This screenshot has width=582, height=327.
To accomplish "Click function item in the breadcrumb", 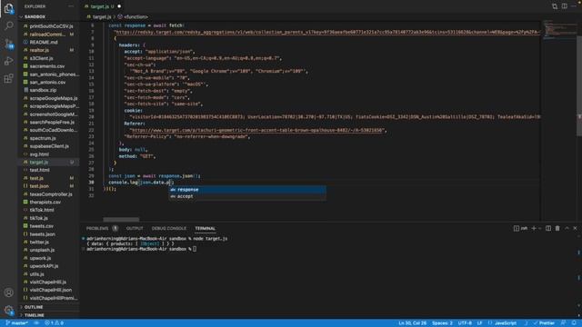I will tap(135, 16).
